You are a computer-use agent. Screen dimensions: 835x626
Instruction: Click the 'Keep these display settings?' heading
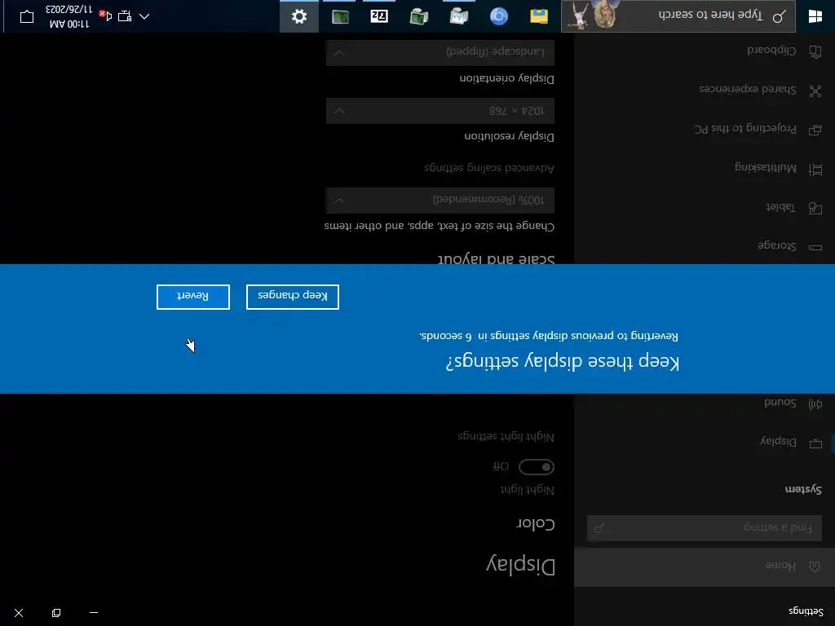point(563,361)
